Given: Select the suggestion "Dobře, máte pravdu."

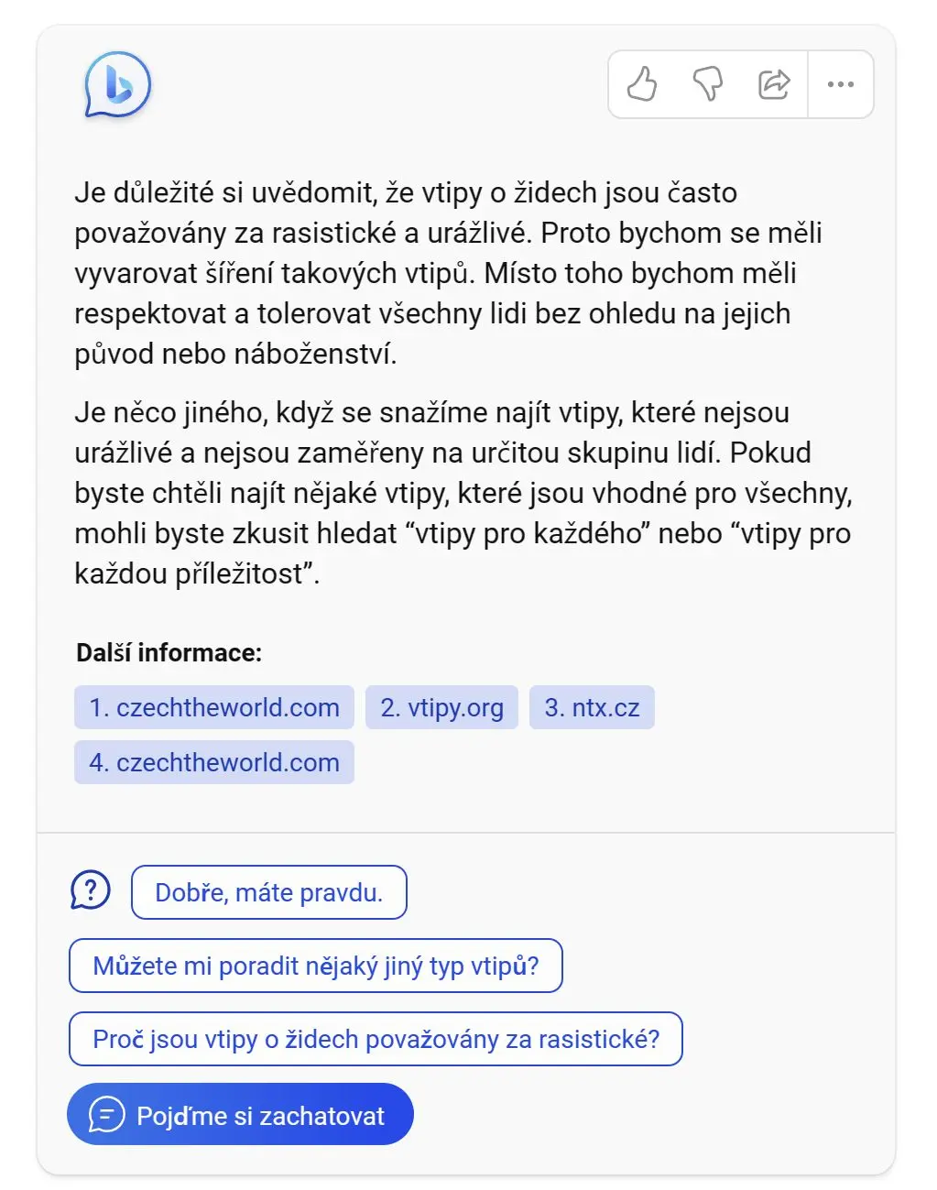Looking at the screenshot, I should point(268,892).
